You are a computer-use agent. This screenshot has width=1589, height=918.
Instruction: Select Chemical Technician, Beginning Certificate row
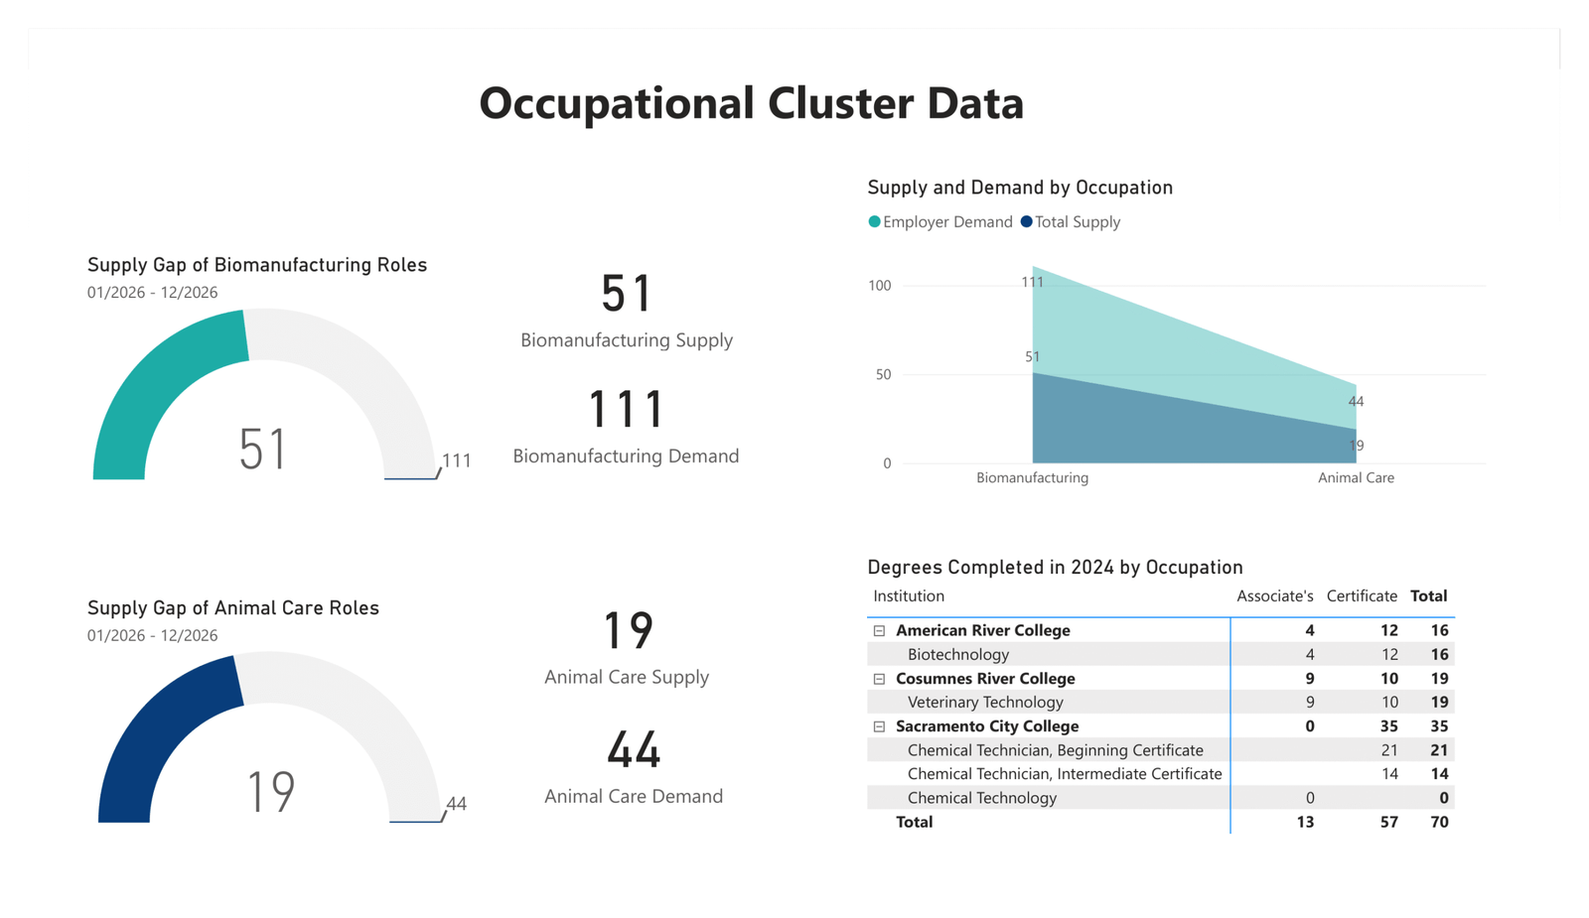click(1055, 750)
